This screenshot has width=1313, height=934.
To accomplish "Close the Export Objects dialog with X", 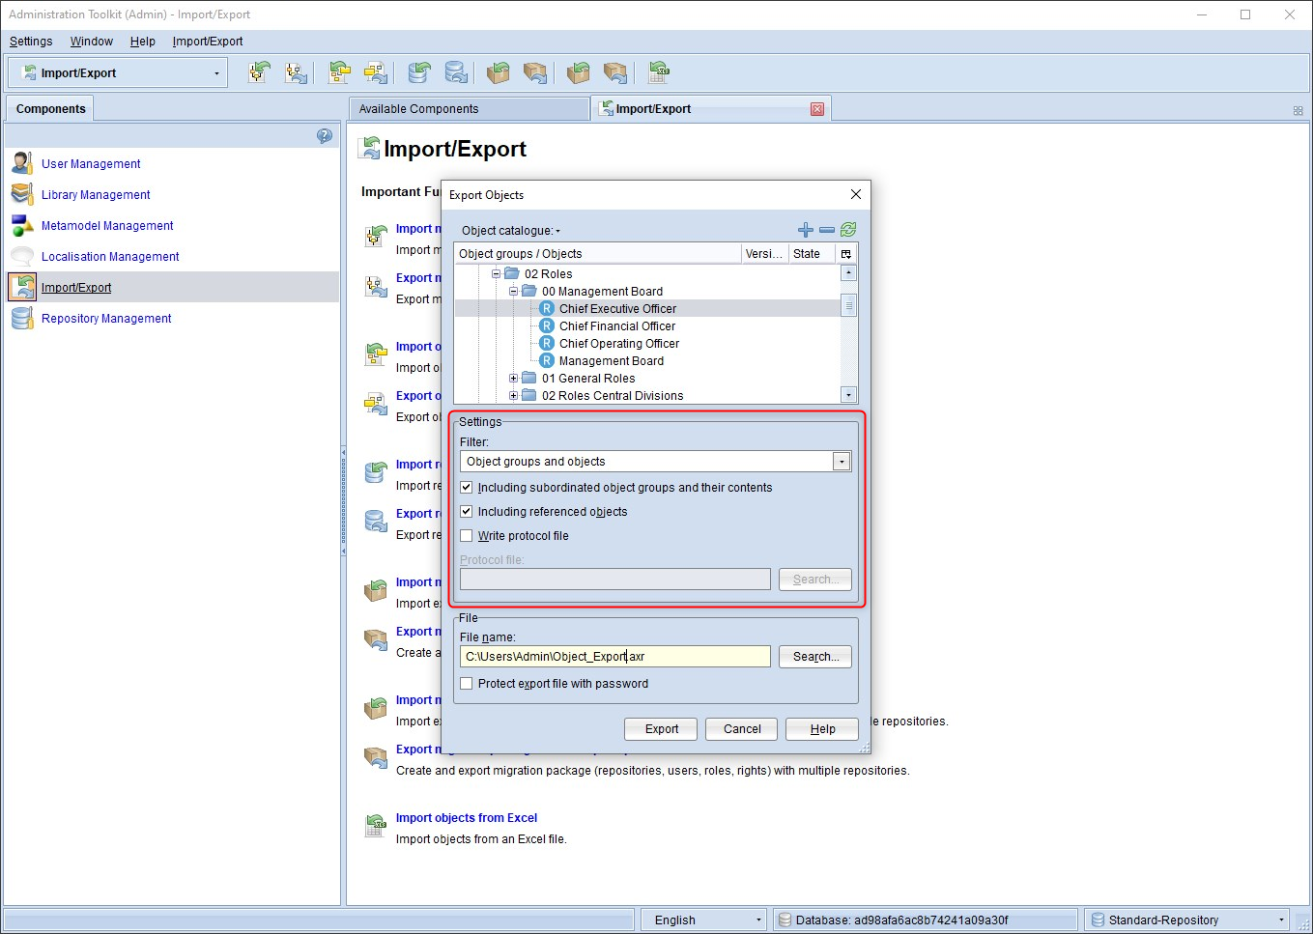I will coord(855,194).
